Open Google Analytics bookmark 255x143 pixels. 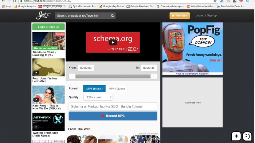pyautogui.click(x=25, y=7)
